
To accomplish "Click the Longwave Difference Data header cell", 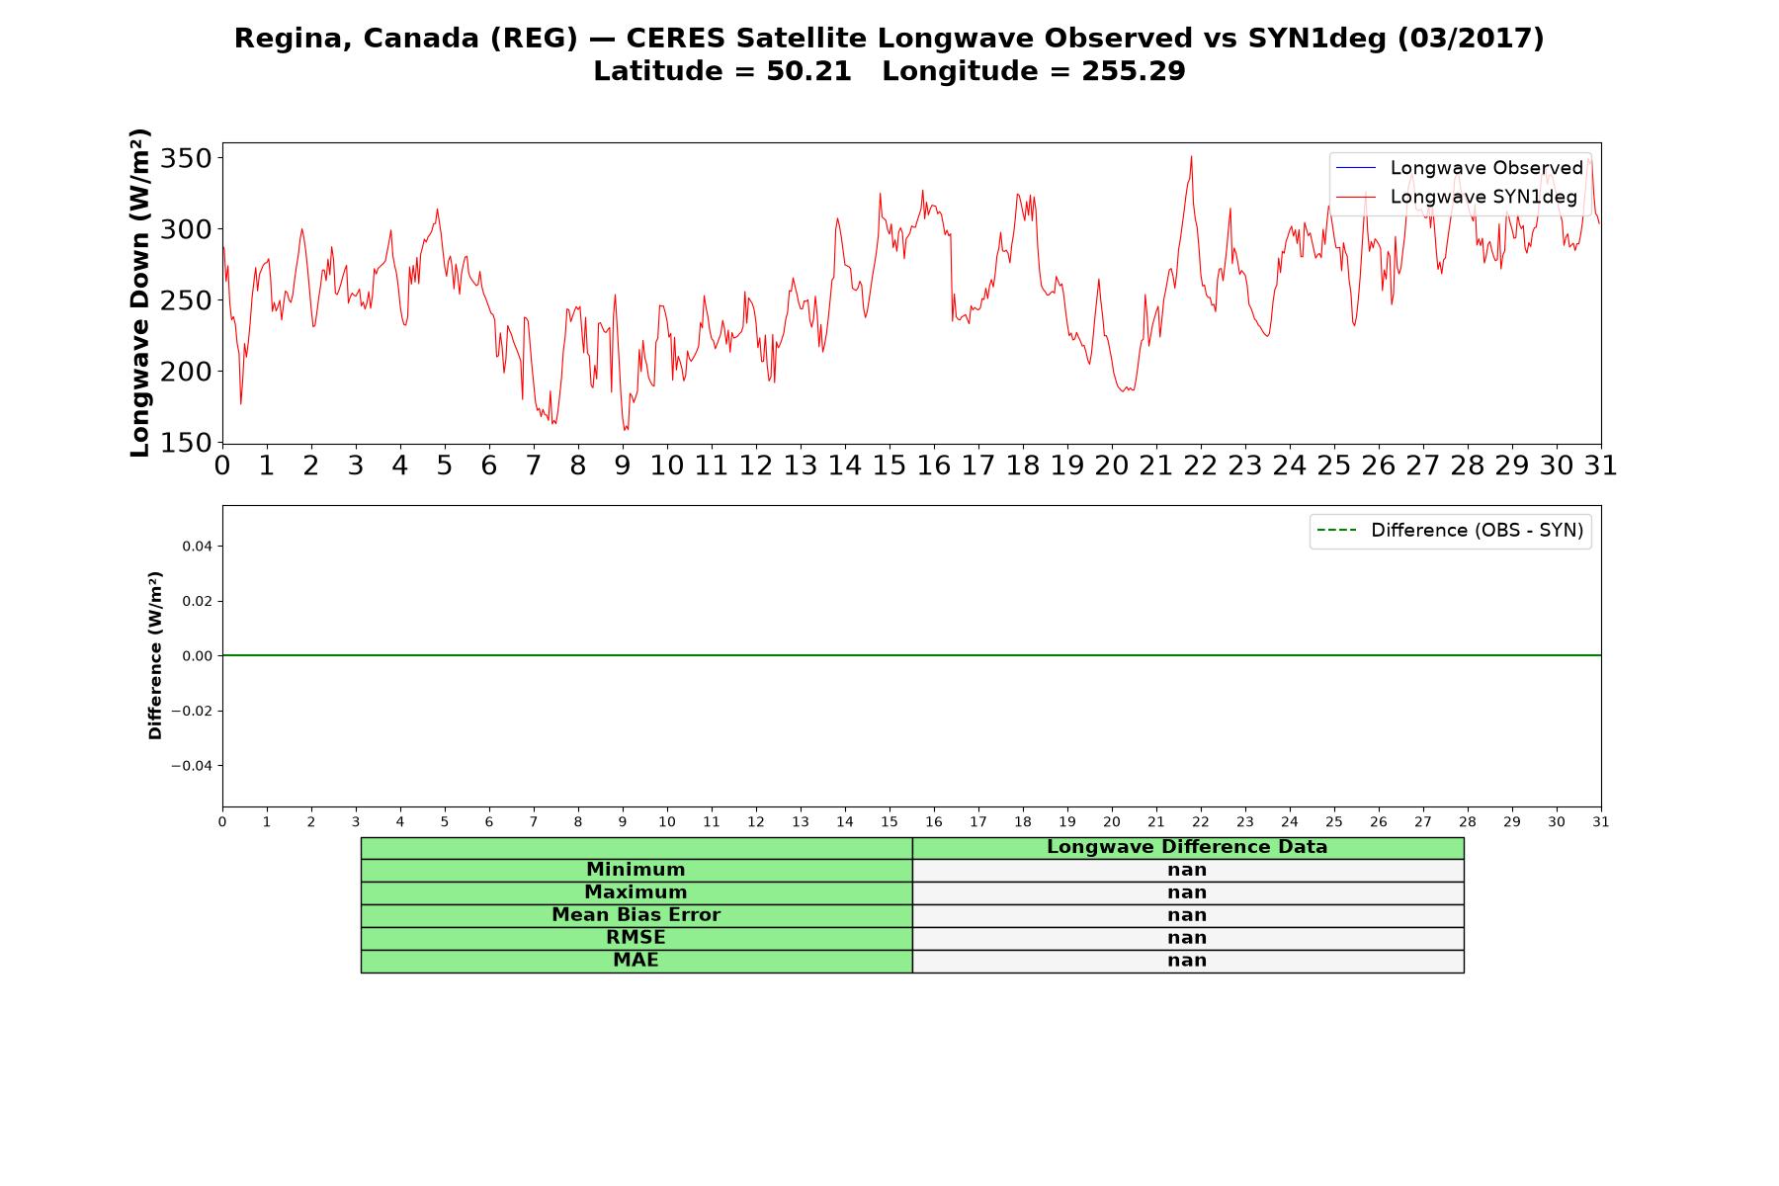I will (x=1187, y=847).
